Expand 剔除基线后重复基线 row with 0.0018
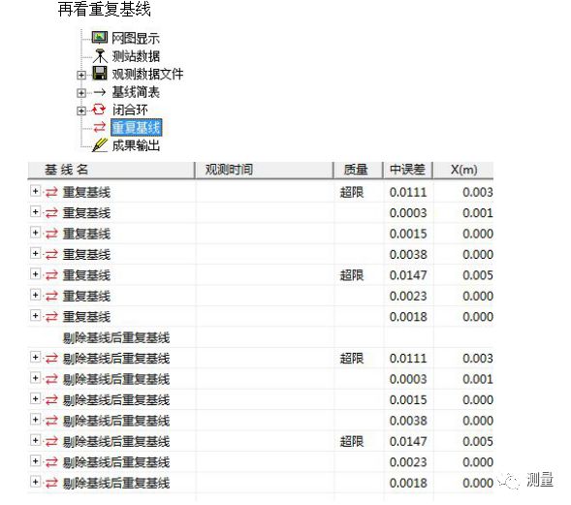The width and height of the screenshot is (571, 505). 35,482
